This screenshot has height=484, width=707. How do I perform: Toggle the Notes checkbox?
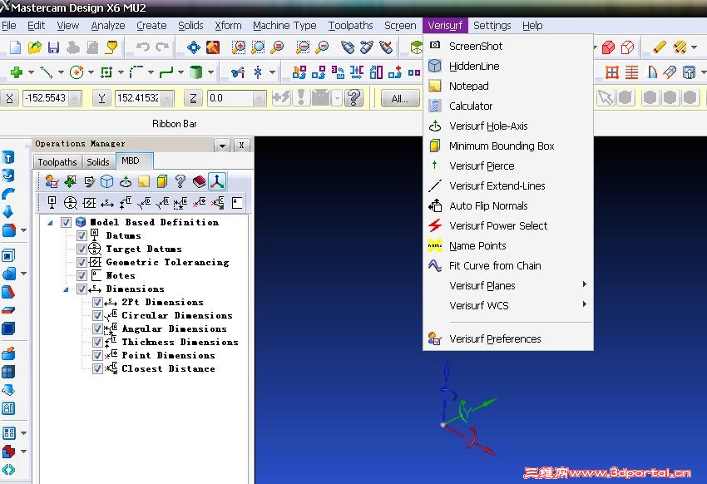click(82, 275)
